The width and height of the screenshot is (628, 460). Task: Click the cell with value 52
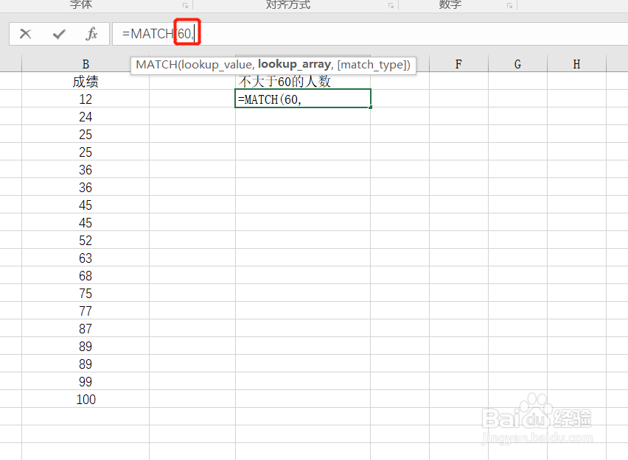point(86,240)
